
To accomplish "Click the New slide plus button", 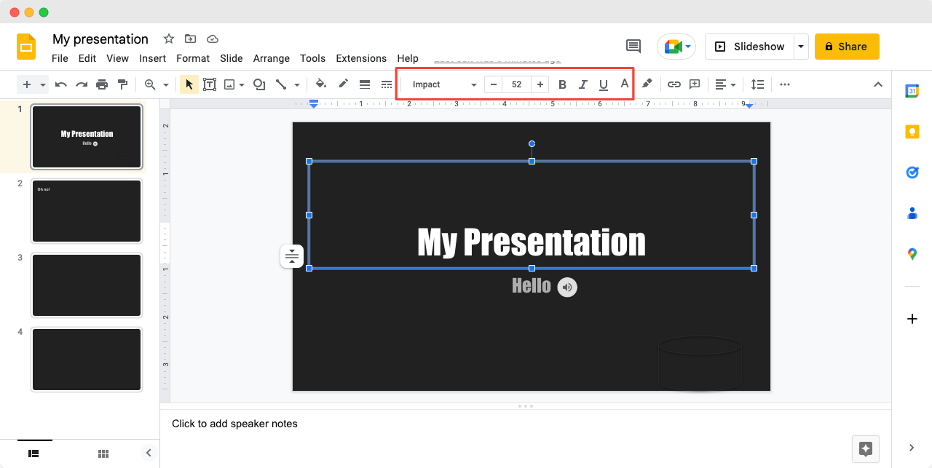I will tap(27, 84).
